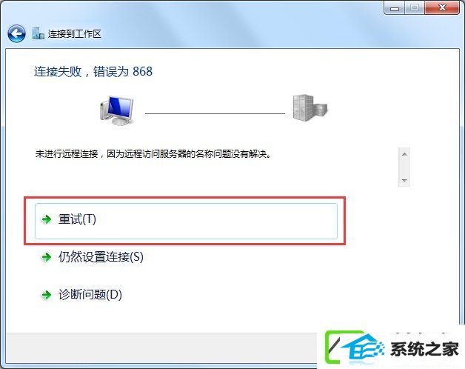The height and width of the screenshot is (369, 465).
Task: Minimize the 连接到工作区 window
Action: point(394,7)
